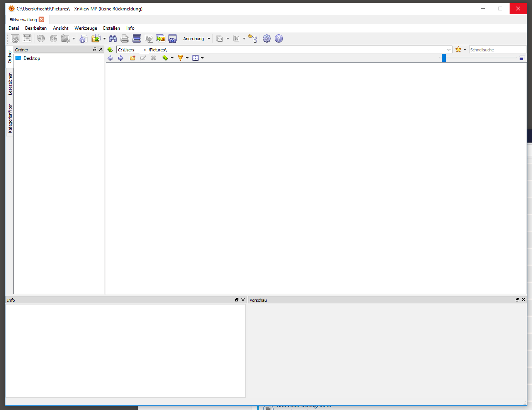Select Desktop in the folder tree

coord(32,58)
